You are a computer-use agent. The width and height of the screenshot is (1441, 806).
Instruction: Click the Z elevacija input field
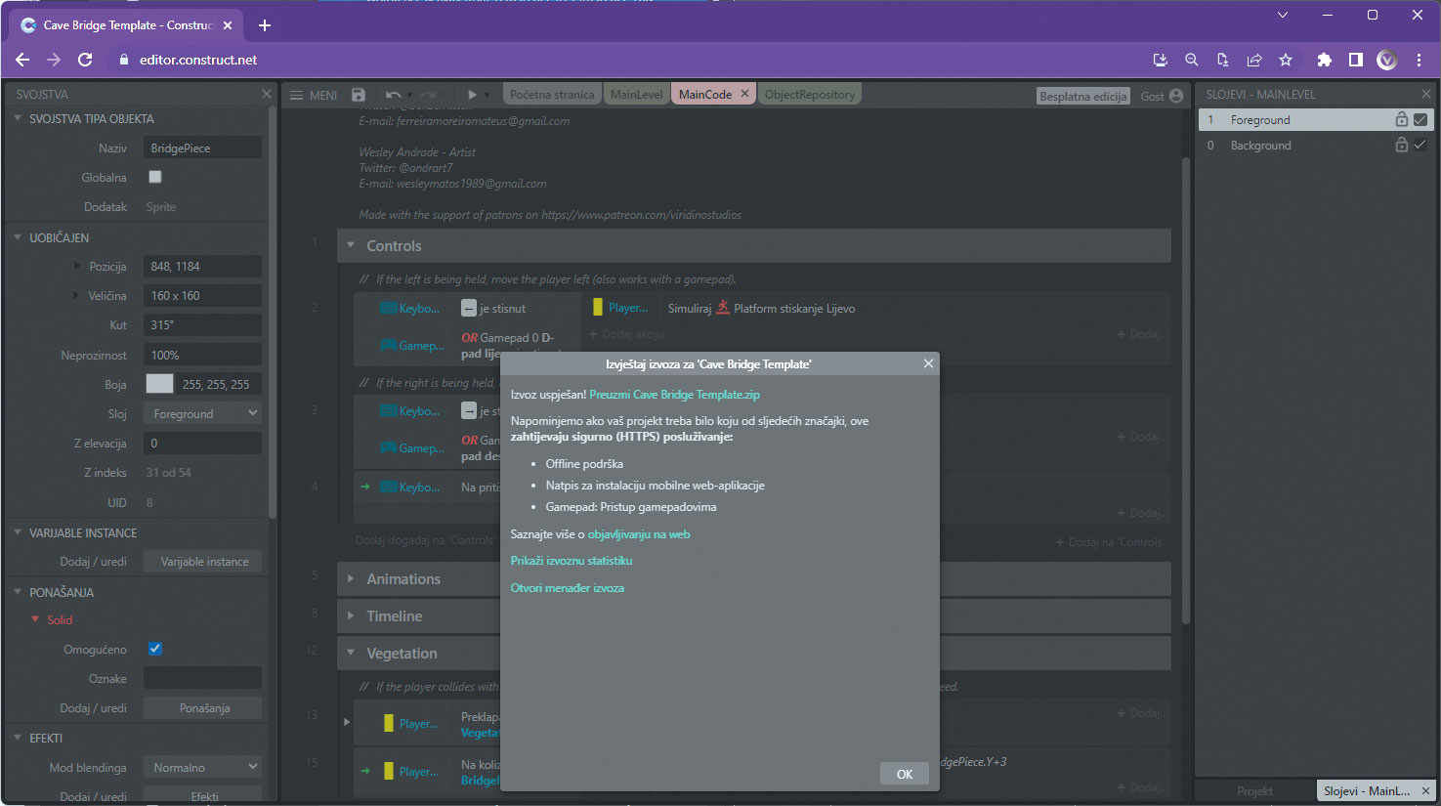point(203,443)
